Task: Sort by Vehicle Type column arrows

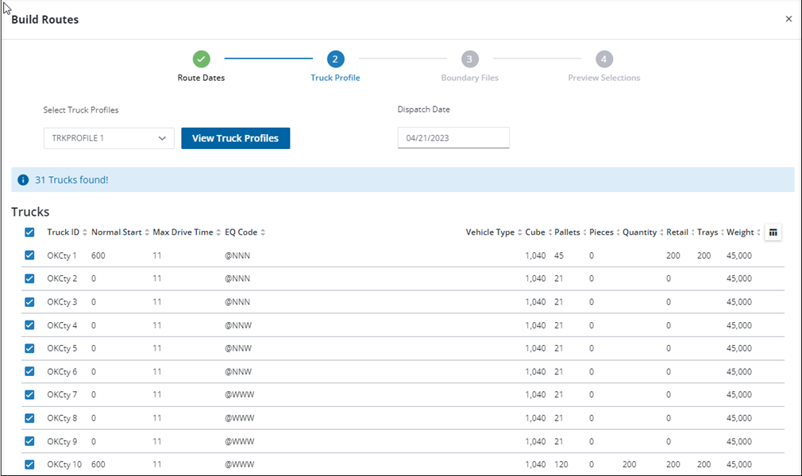Action: click(x=519, y=232)
